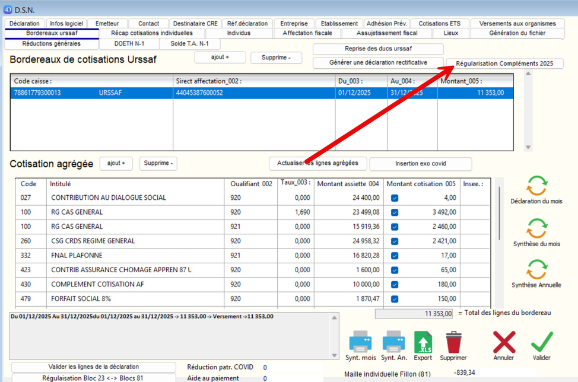Confirm with the green check Valider icon
Viewport: 578px width, 382px height.
(541, 342)
